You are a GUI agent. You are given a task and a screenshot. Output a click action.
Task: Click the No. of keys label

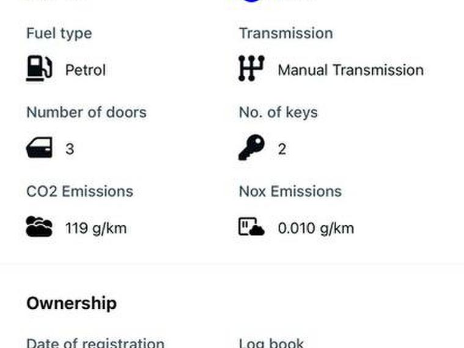[278, 113]
